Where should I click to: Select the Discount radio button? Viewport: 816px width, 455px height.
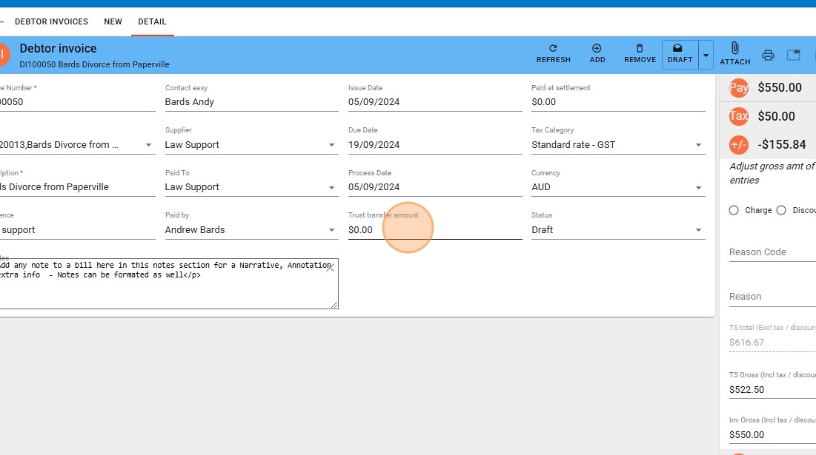(781, 210)
